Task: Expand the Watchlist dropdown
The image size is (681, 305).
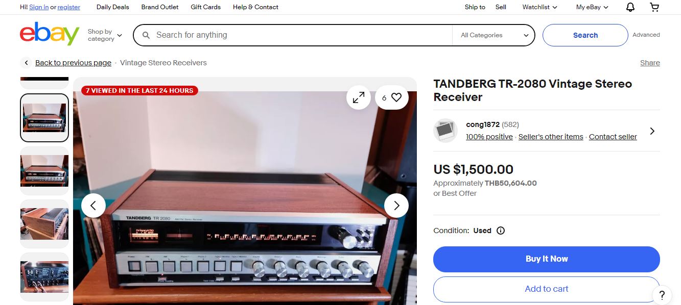Action: (539, 7)
